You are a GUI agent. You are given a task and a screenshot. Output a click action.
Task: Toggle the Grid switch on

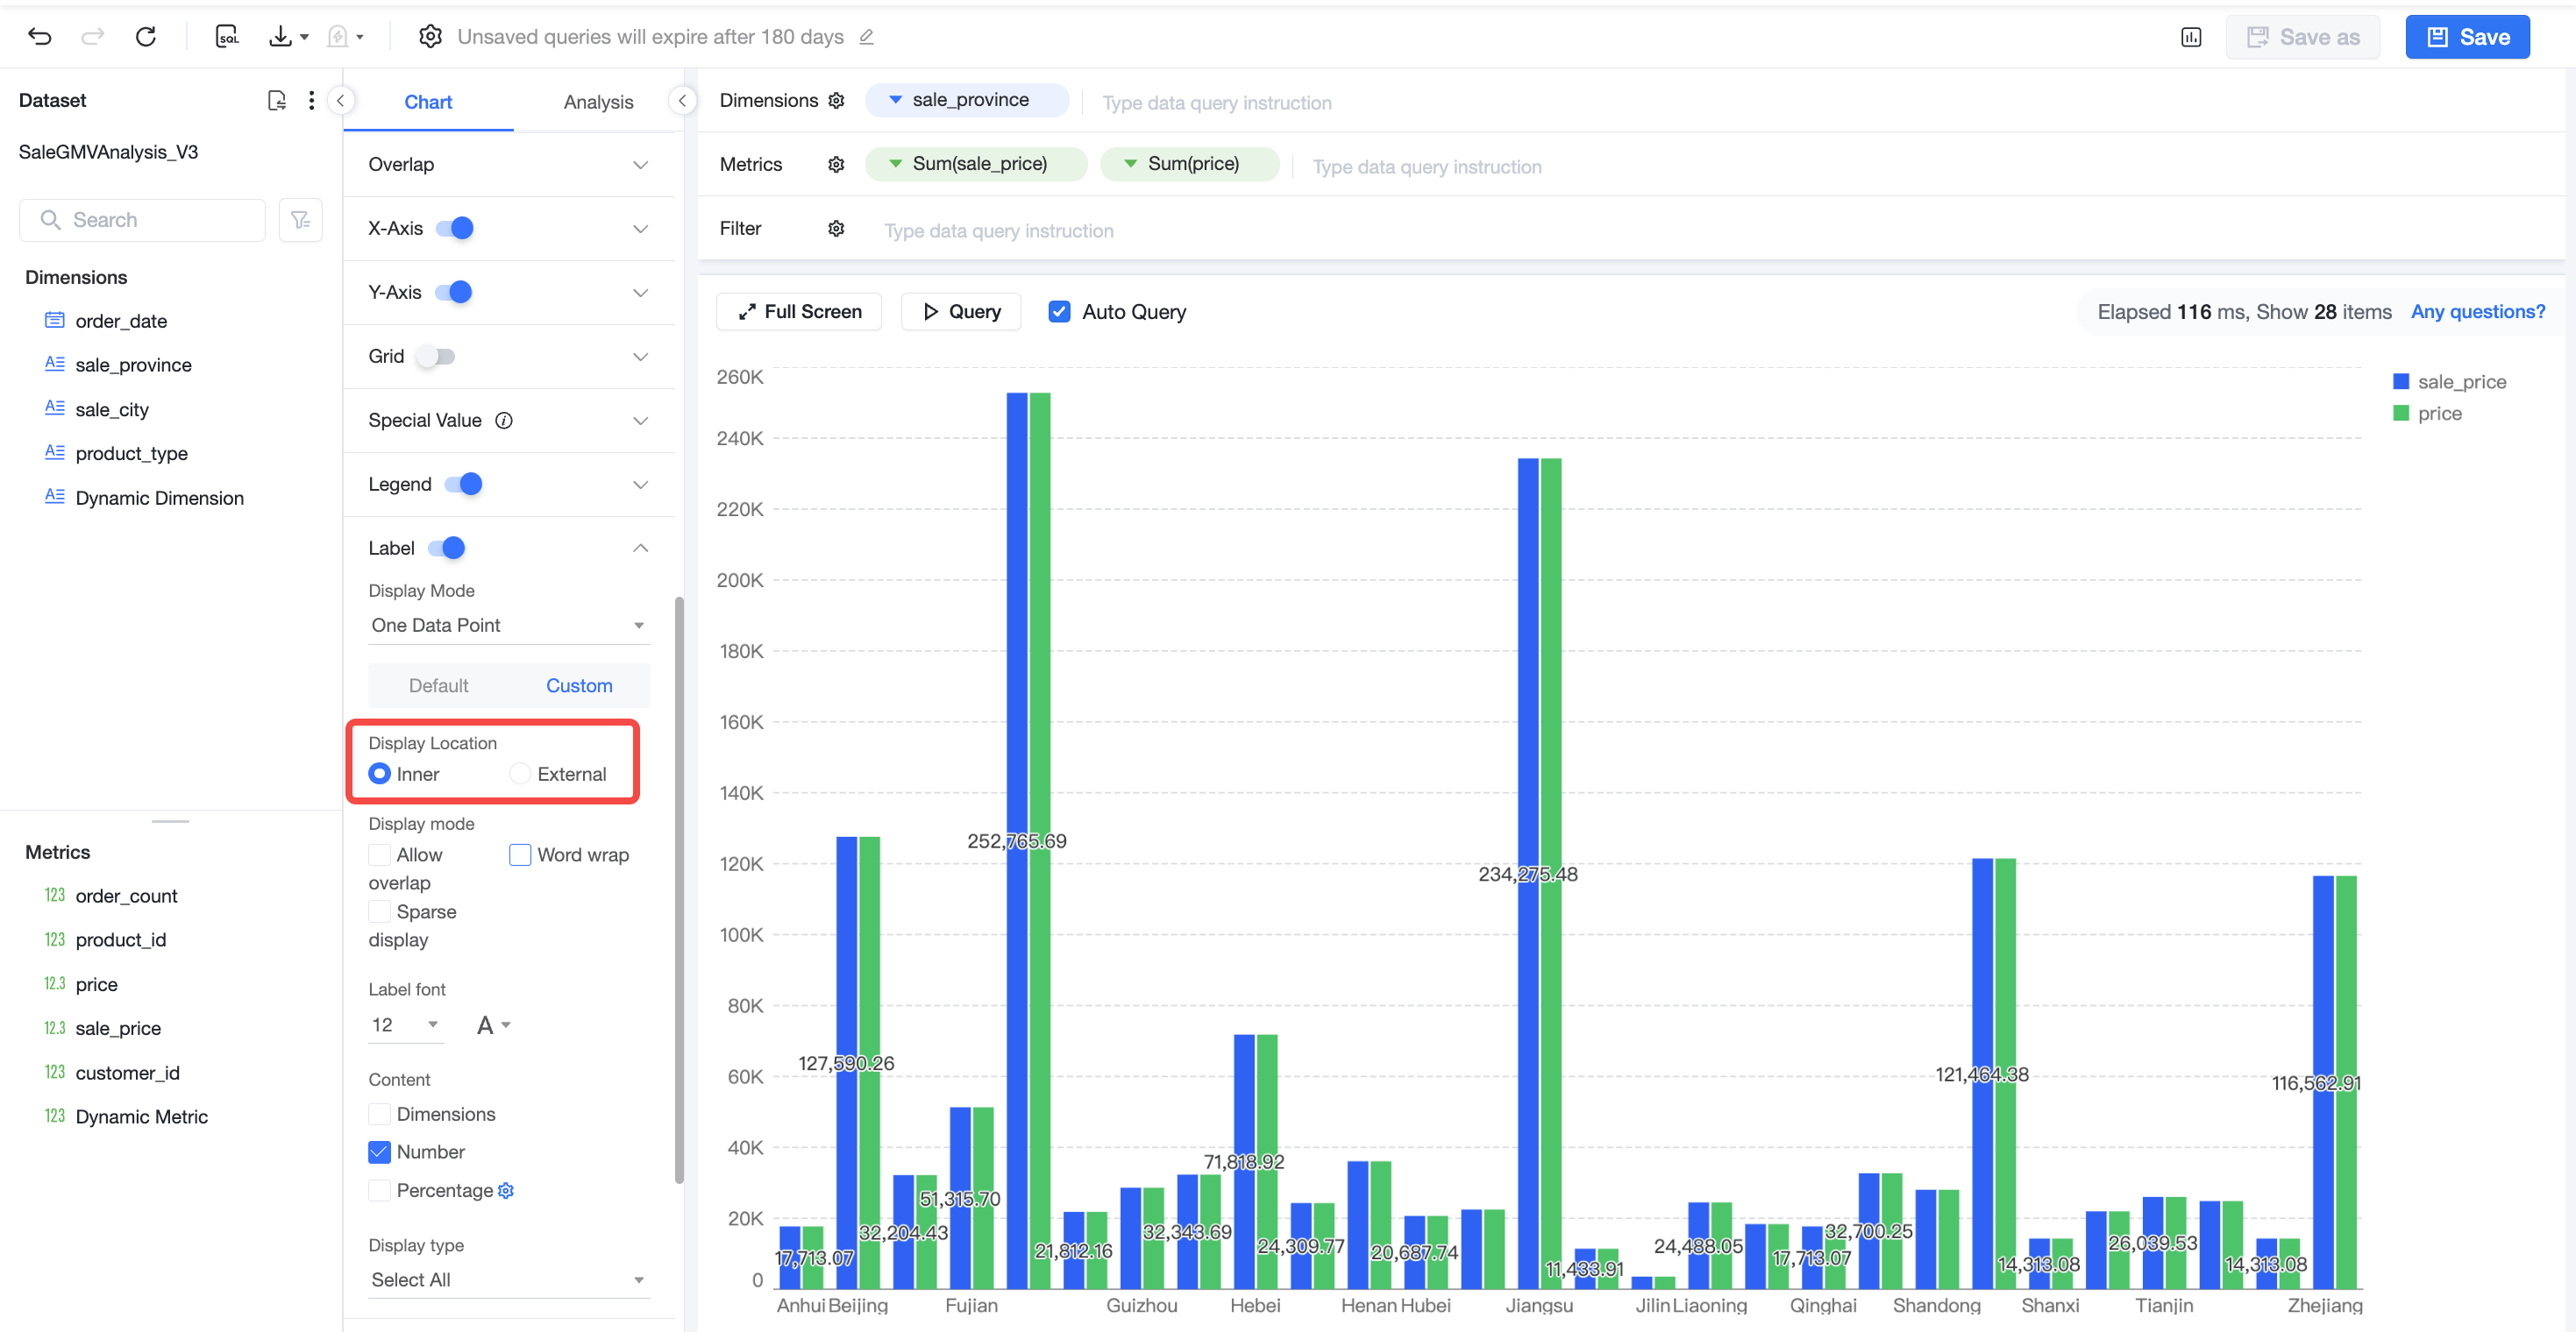(x=437, y=357)
